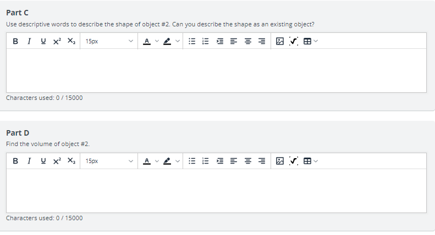Open equation editor in Part D
Image resolution: width=435 pixels, height=235 pixels.
point(294,161)
